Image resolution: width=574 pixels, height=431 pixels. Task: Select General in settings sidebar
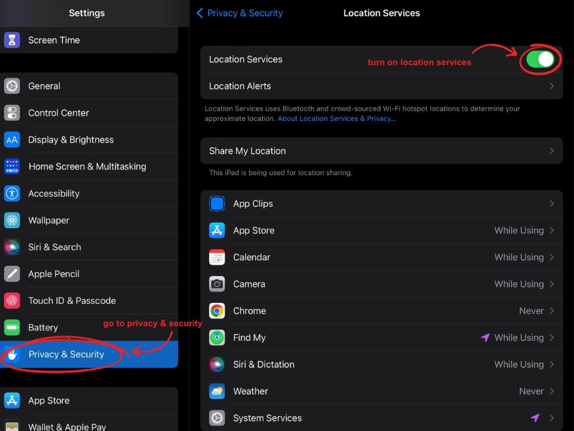(44, 86)
